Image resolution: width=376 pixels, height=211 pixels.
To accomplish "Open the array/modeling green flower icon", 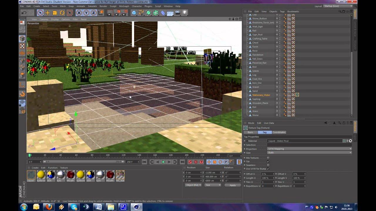I will coord(156,13).
